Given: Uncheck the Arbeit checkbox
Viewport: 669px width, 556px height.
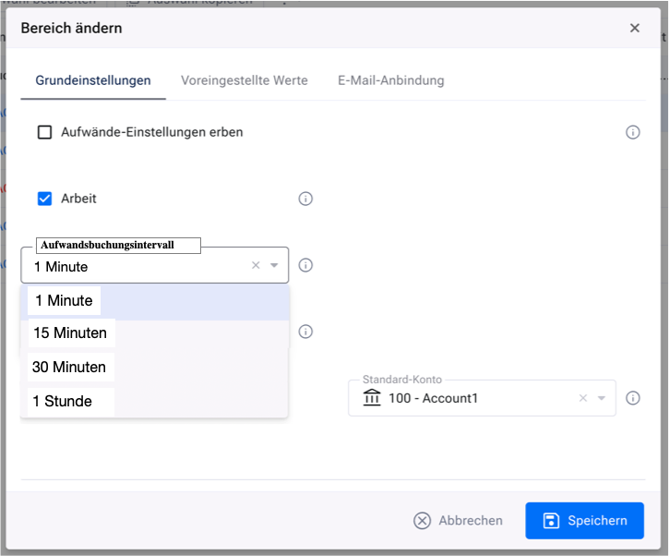Looking at the screenshot, I should point(44,199).
